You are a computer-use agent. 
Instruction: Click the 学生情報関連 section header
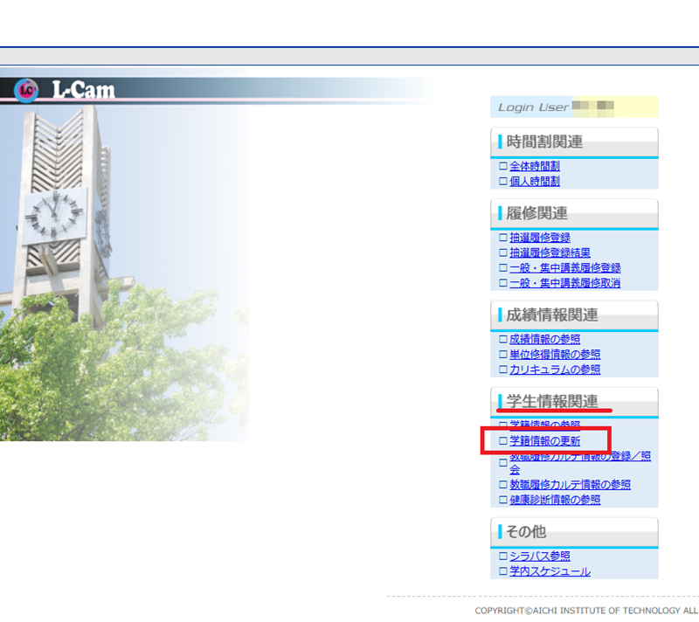552,402
